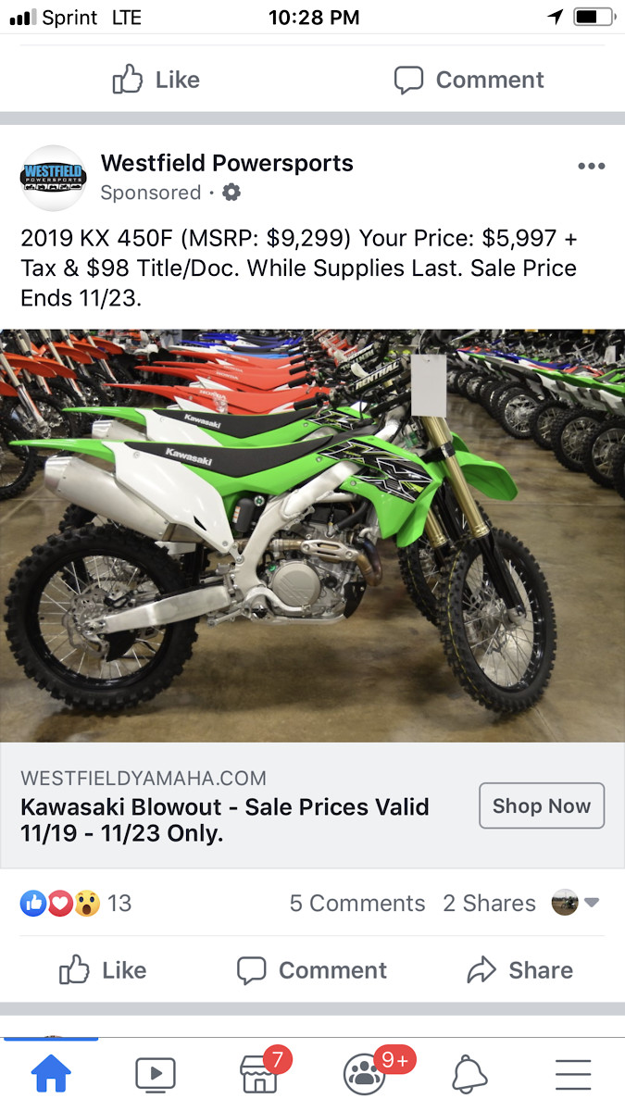Comment on the previous post above
The width and height of the screenshot is (625, 1111).
[x=469, y=80]
